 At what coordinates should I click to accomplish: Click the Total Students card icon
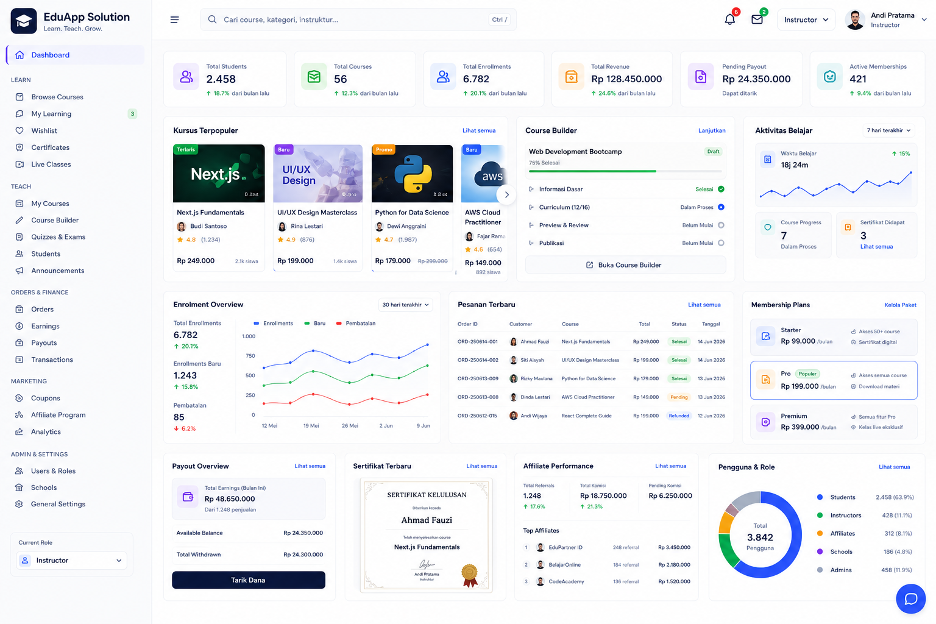coord(186,77)
